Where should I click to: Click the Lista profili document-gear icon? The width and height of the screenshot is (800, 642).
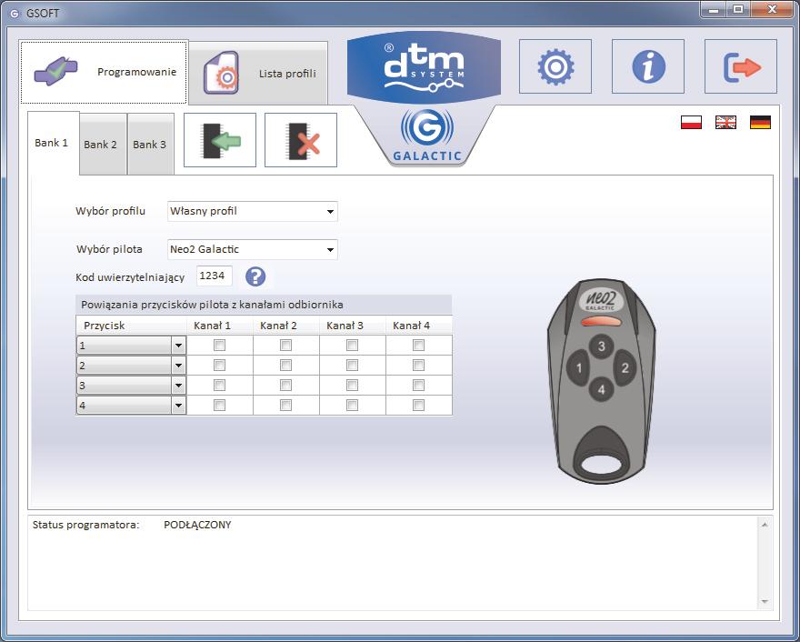pos(221,73)
